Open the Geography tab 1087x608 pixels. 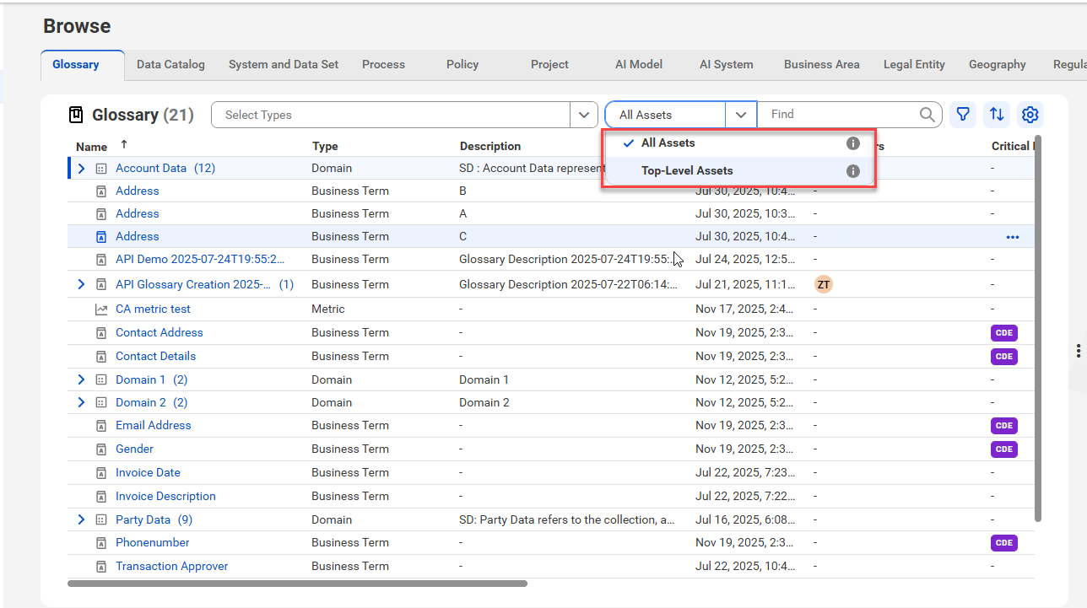pyautogui.click(x=998, y=64)
